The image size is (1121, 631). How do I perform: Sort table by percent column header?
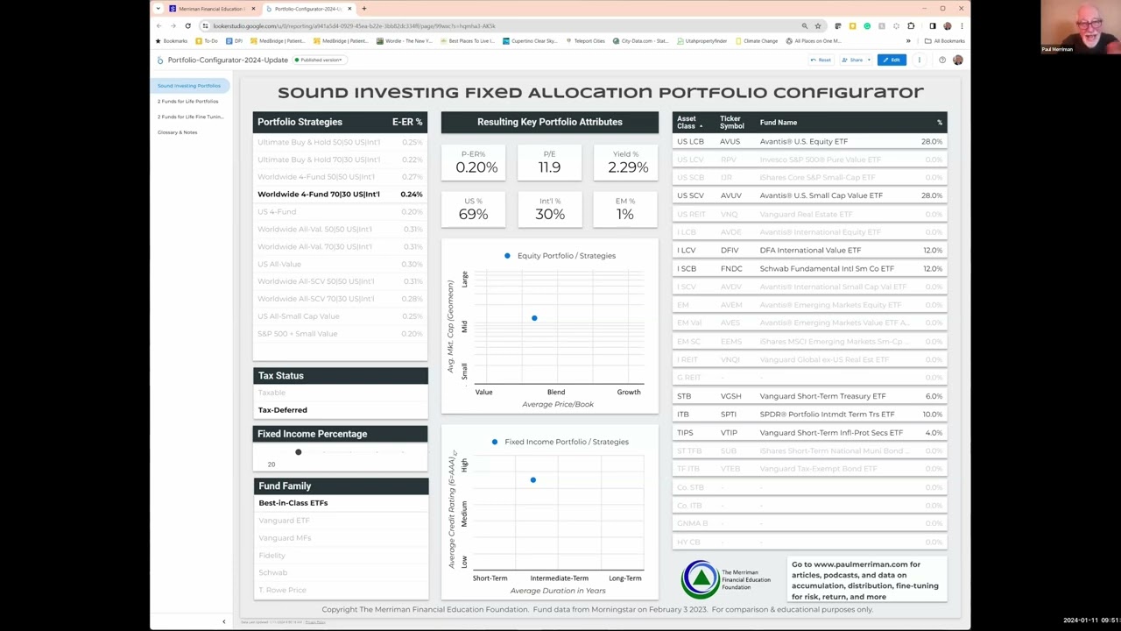[940, 123]
